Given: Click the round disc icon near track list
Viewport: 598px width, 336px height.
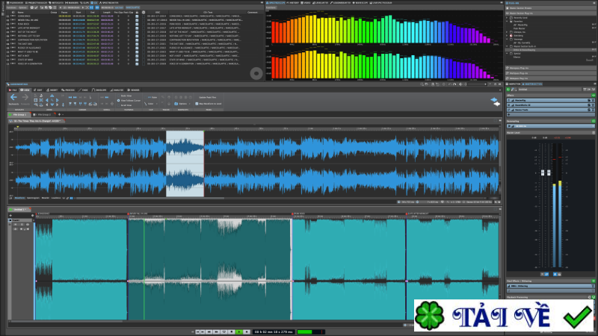Looking at the screenshot, I should click(256, 72).
